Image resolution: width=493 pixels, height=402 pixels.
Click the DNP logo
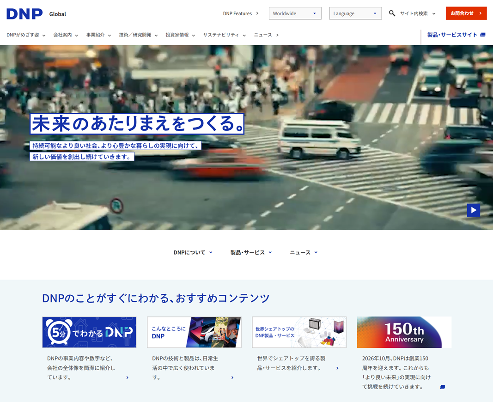(24, 14)
